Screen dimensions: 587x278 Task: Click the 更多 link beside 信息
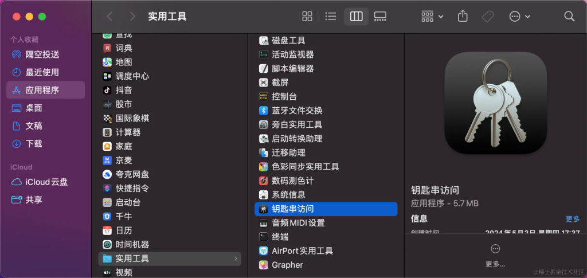pos(572,219)
